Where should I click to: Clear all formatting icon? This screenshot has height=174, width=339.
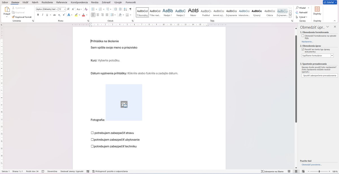[x=86, y=9]
